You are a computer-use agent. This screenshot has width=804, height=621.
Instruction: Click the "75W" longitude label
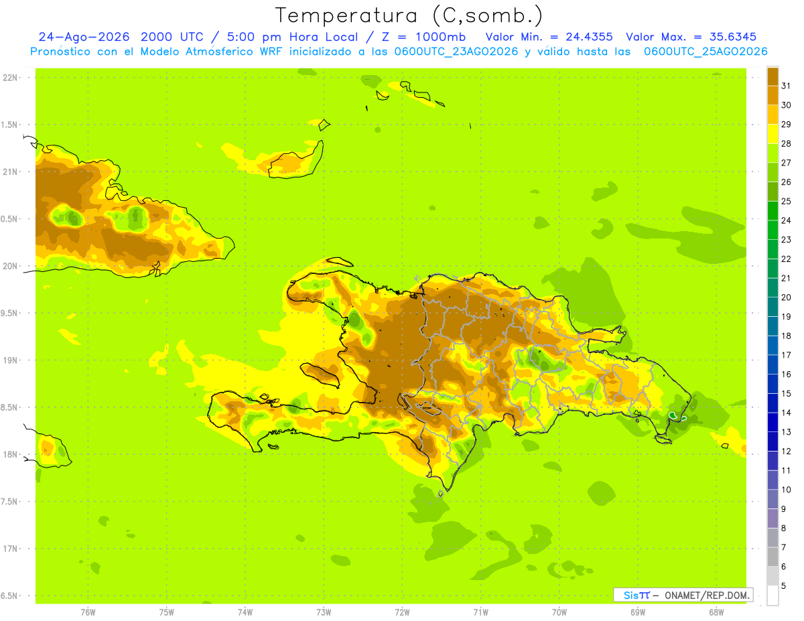(166, 612)
